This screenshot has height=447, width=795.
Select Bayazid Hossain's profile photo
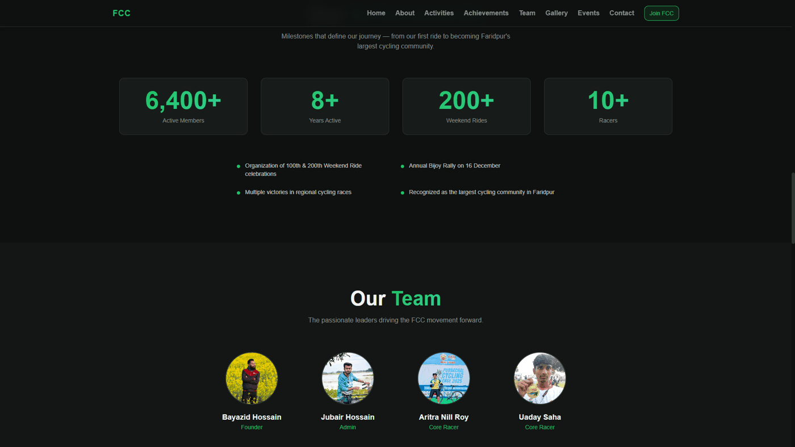(x=252, y=378)
